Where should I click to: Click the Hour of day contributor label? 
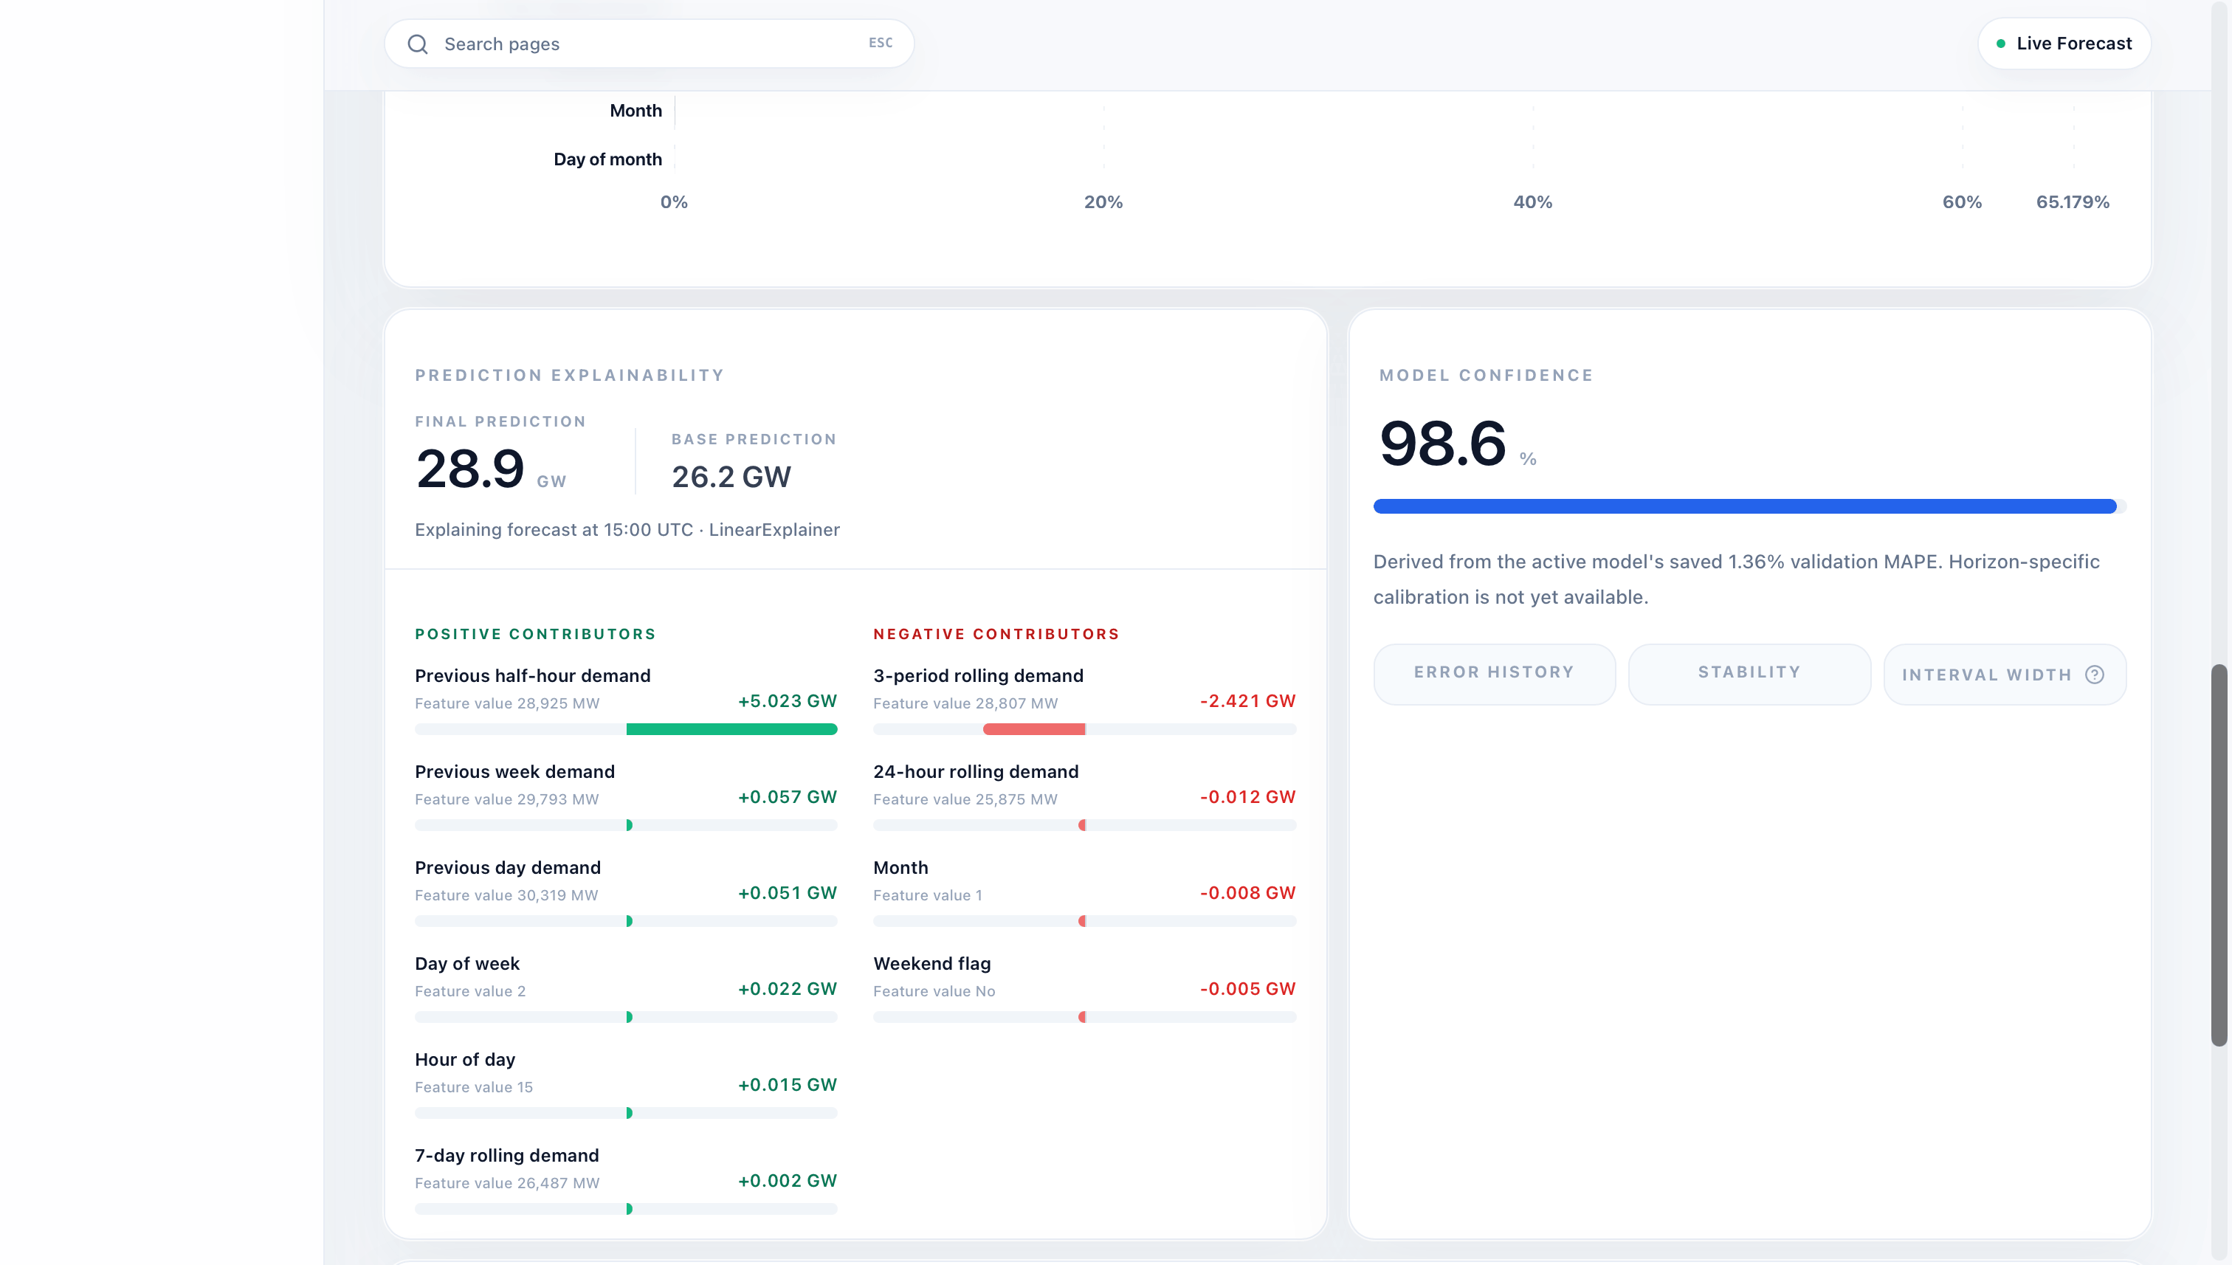click(x=465, y=1060)
